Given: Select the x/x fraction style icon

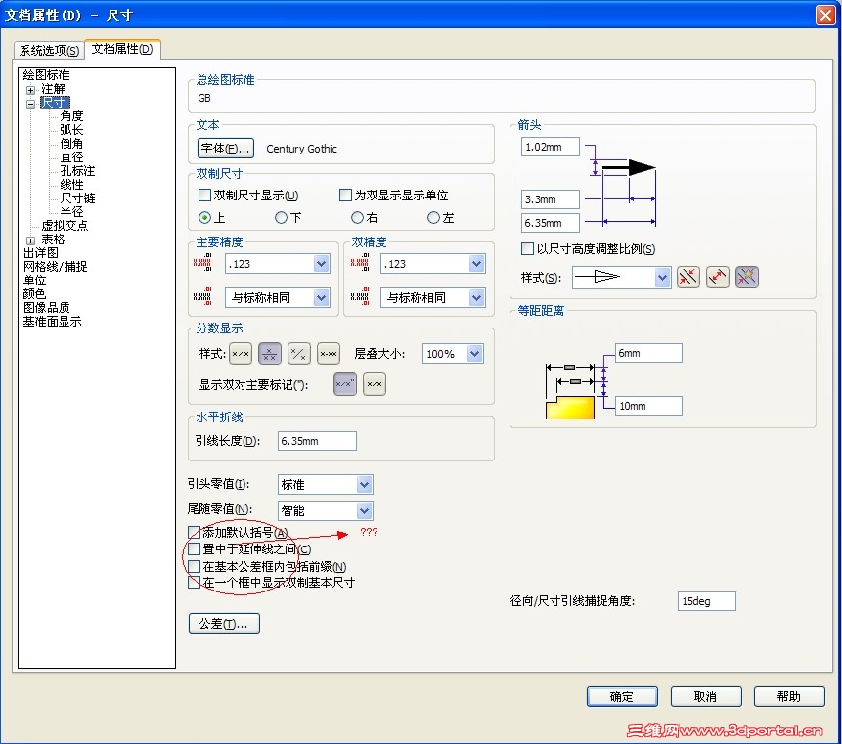Looking at the screenshot, I should point(241,354).
